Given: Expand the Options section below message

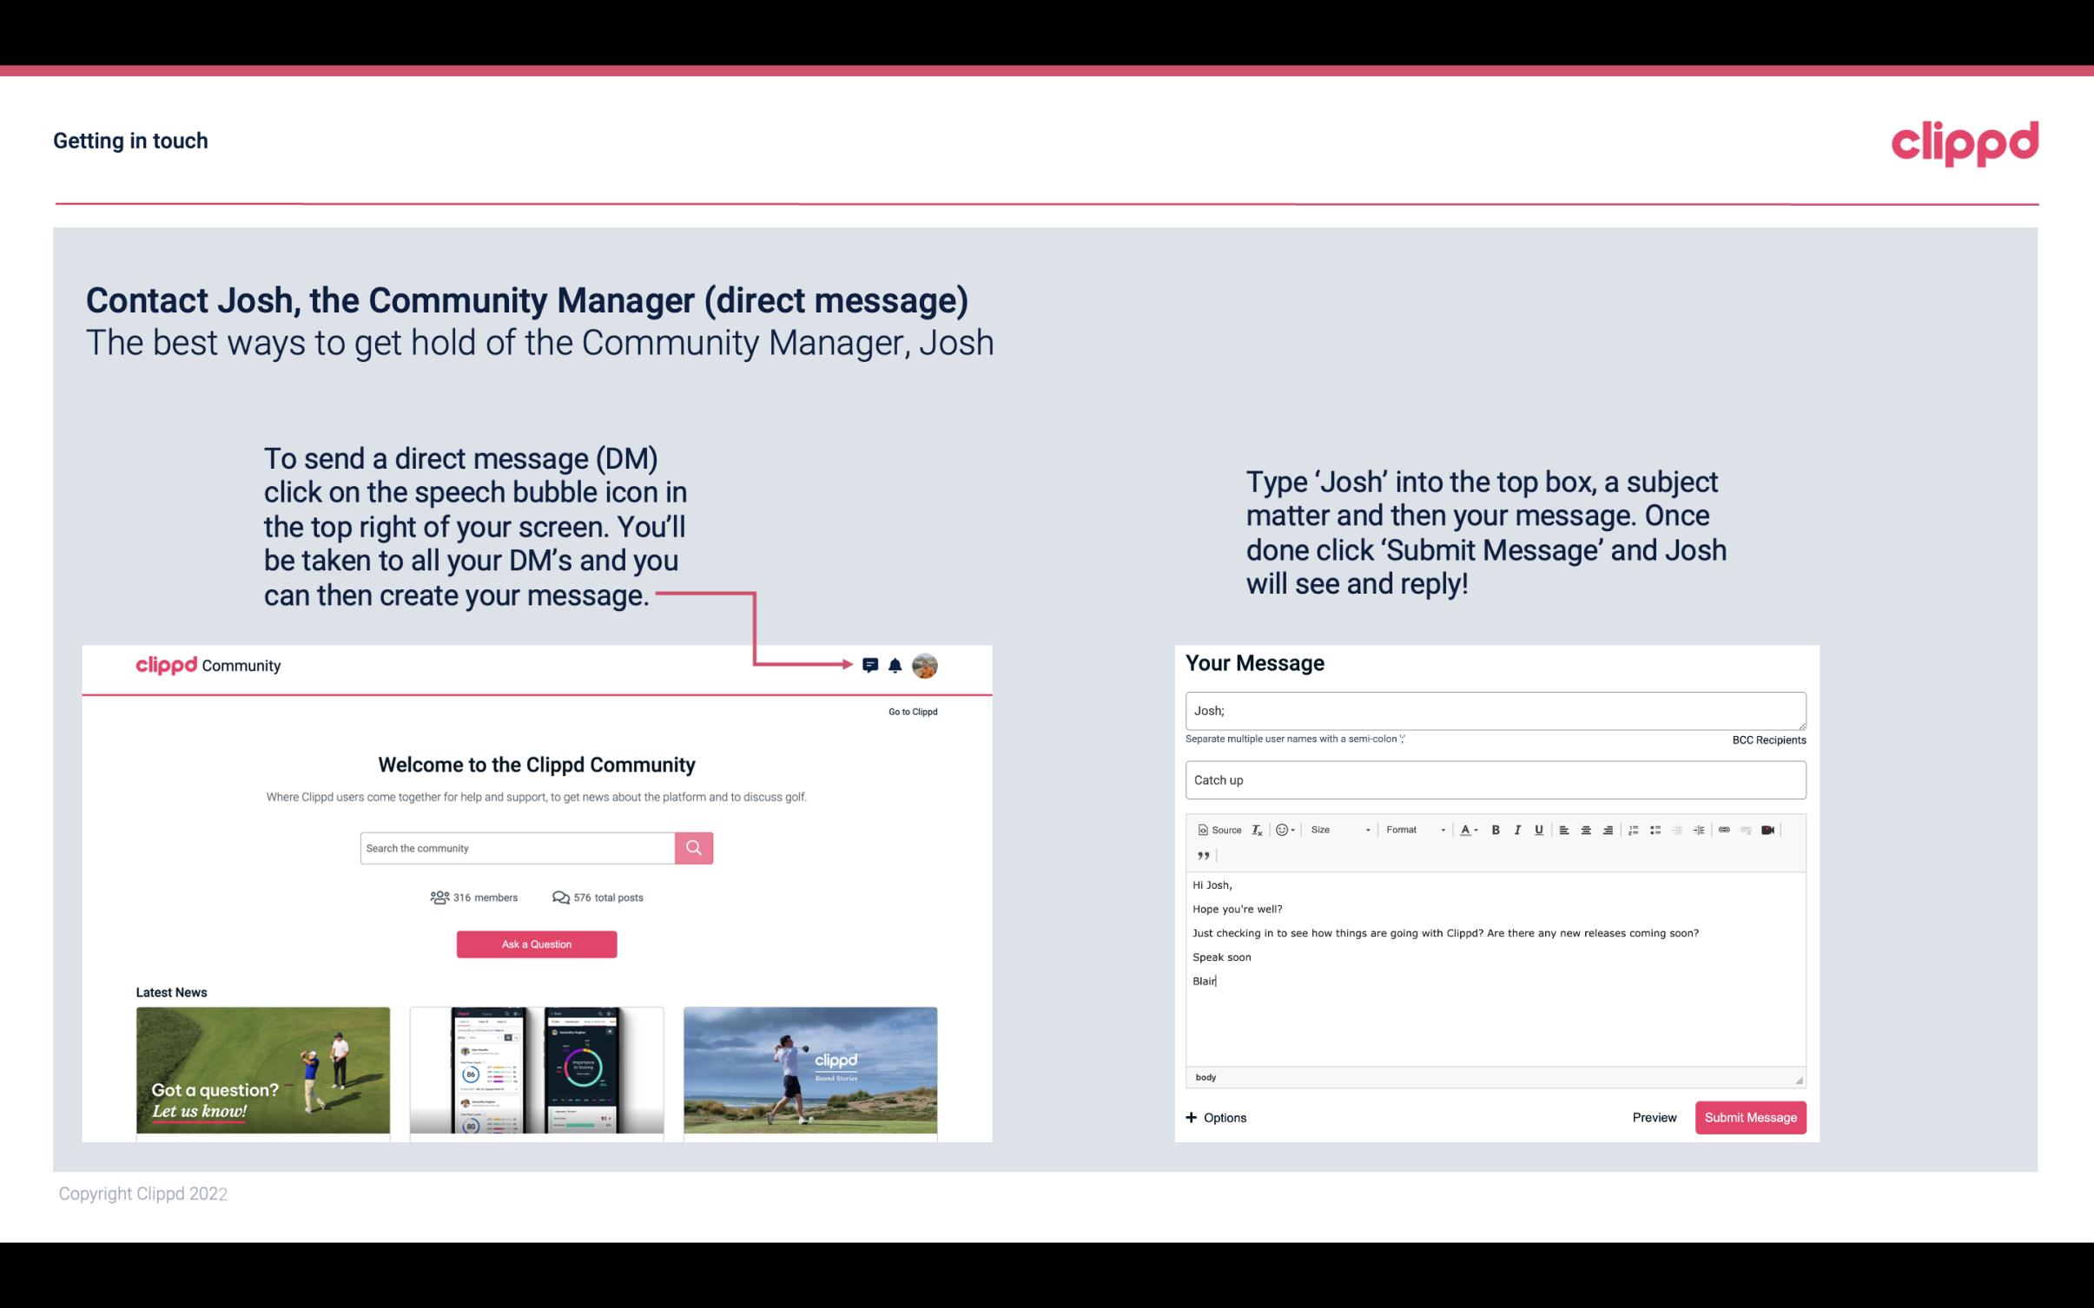Looking at the screenshot, I should pos(1213,1118).
